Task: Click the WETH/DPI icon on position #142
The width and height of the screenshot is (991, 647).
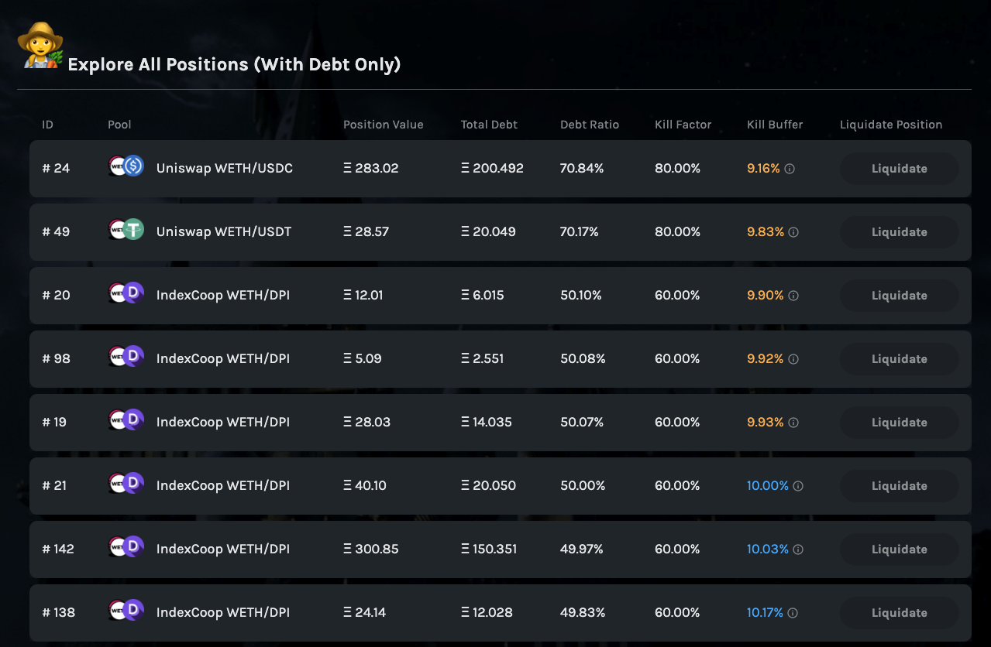Action: (126, 546)
